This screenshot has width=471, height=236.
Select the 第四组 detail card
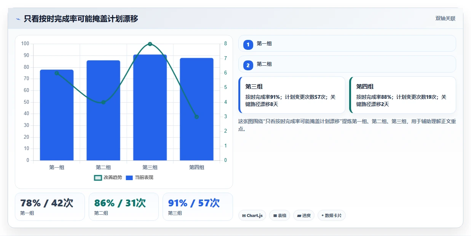tap(402, 95)
